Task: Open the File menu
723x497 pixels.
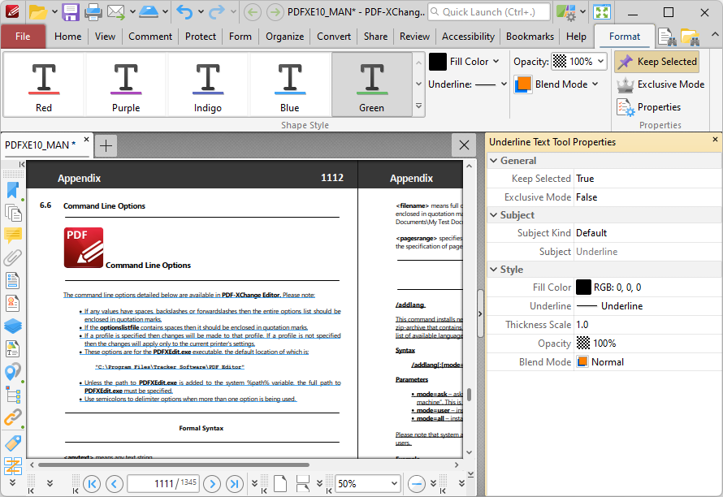Action: point(23,37)
